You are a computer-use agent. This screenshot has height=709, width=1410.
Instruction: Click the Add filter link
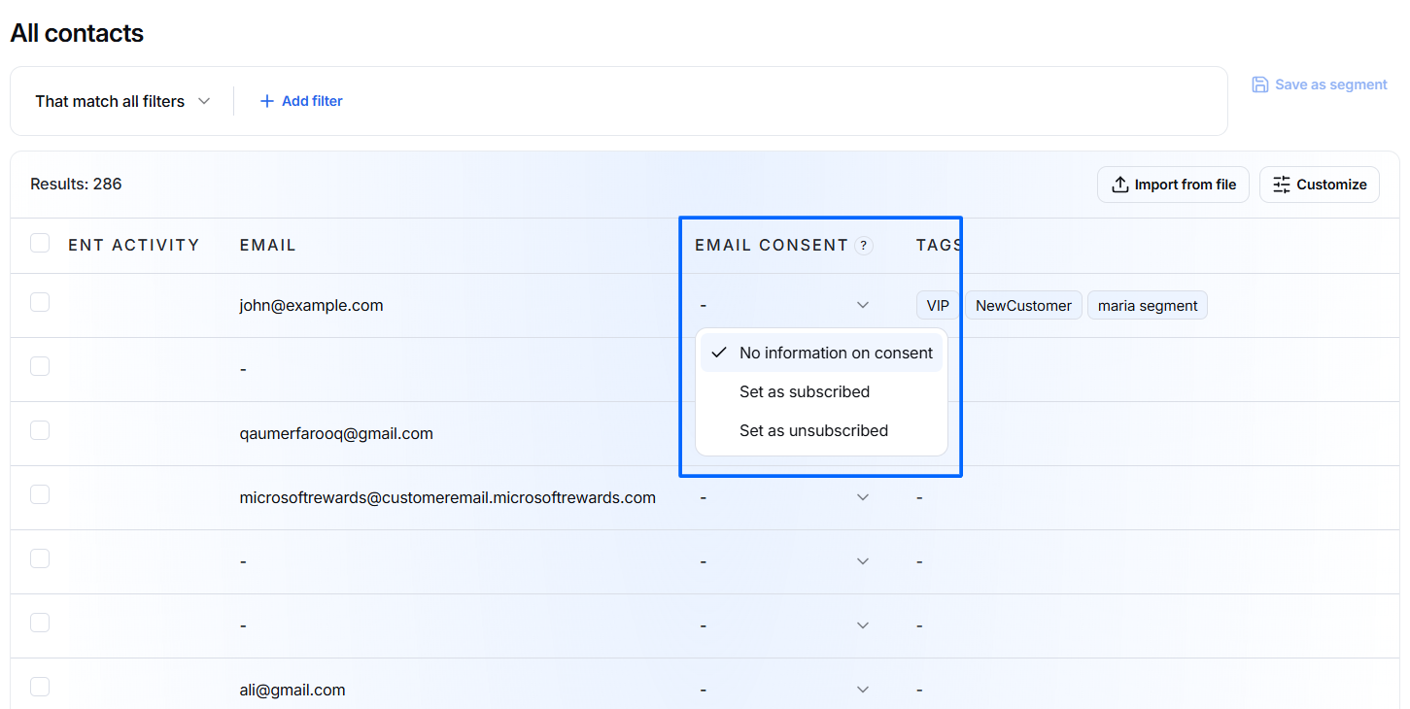(301, 101)
